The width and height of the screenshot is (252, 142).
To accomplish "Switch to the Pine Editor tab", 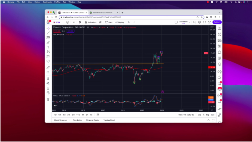I will pyautogui.click(x=77, y=120).
